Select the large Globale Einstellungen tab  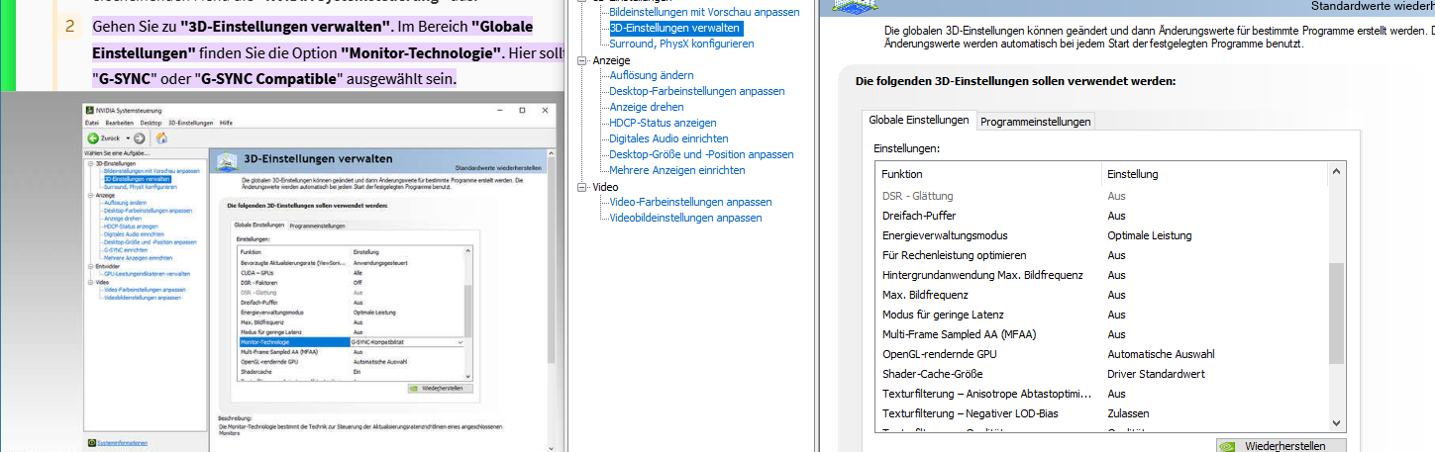(x=918, y=120)
